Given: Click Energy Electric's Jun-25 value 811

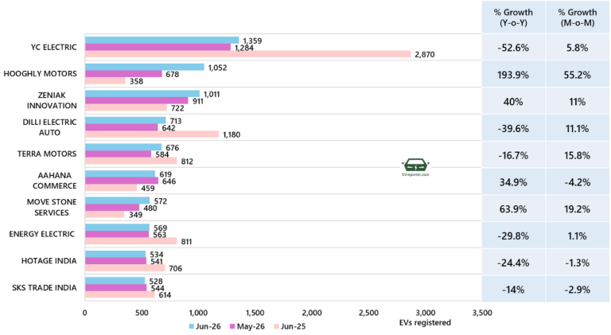Looking at the screenshot, I should (186, 242).
